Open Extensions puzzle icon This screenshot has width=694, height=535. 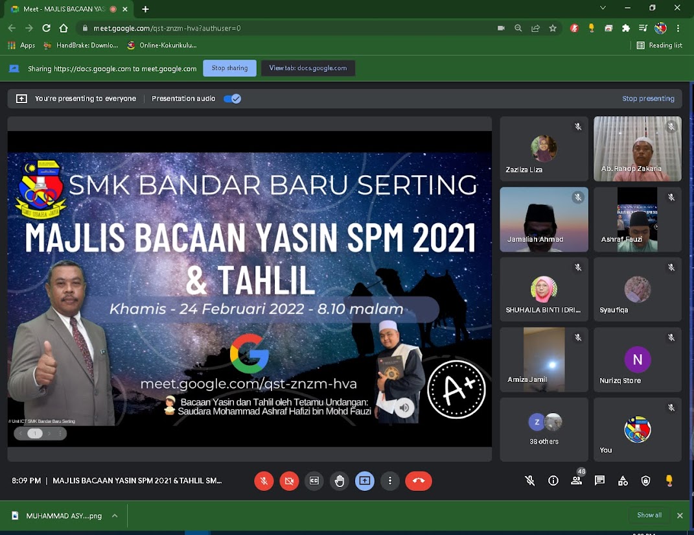(626, 29)
